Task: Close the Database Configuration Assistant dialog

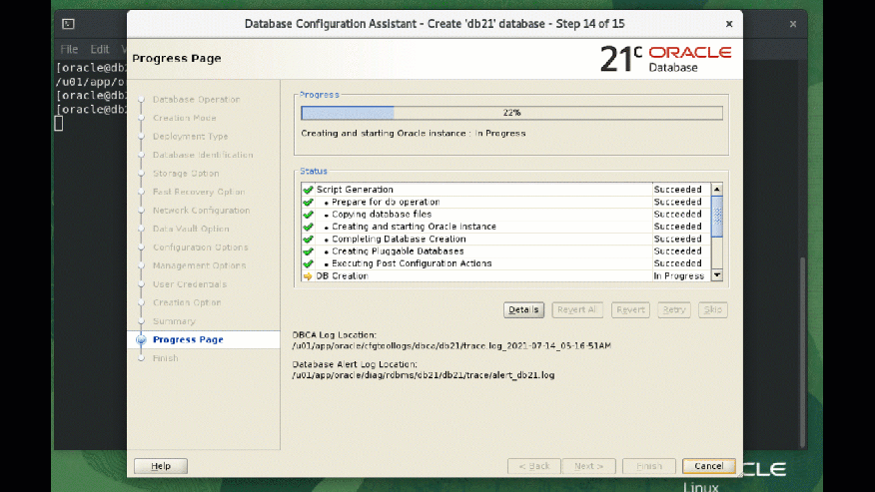Action: 729,24
